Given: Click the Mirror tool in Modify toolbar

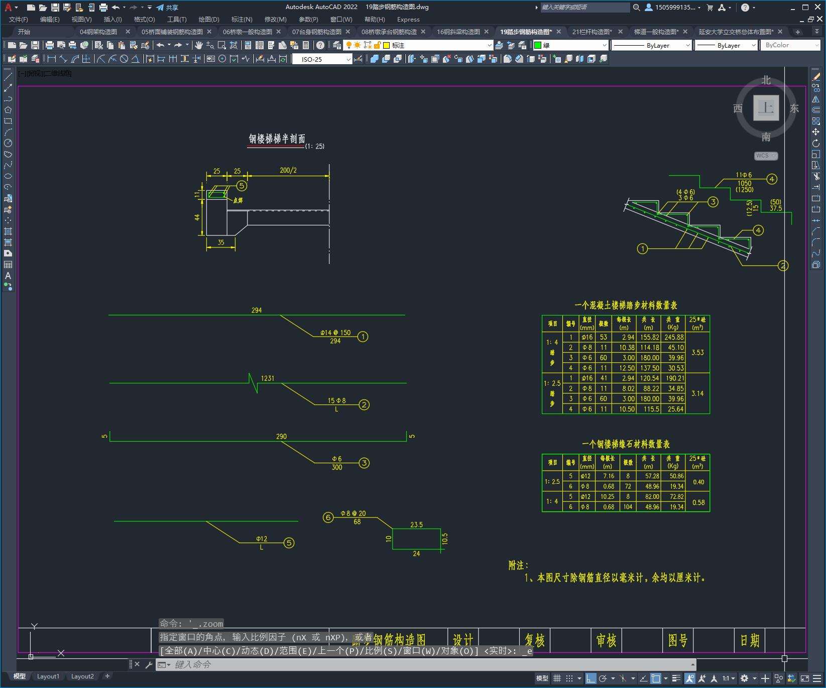Looking at the screenshot, I should (816, 99).
